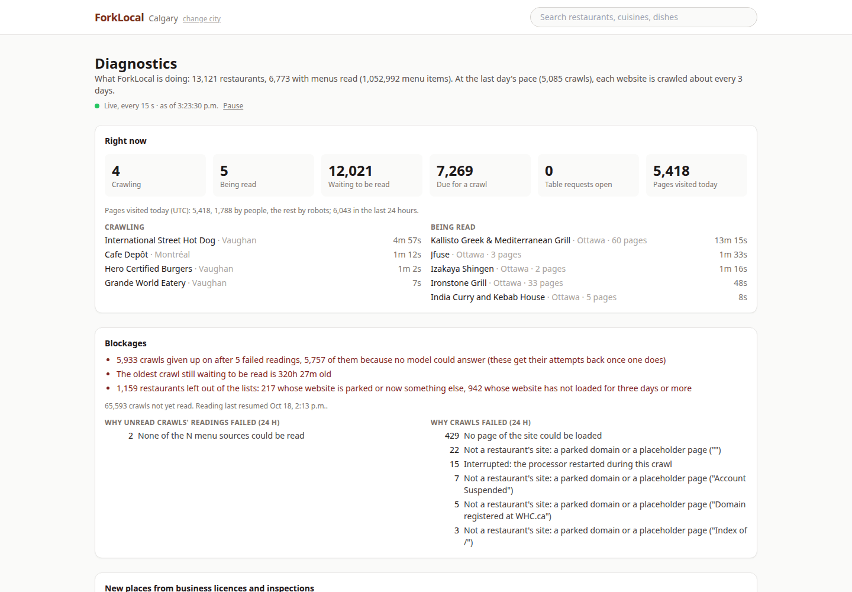Viewport: 852px width, 592px height.
Task: Click "No page of the site could be loaded"
Action: [x=532, y=436]
